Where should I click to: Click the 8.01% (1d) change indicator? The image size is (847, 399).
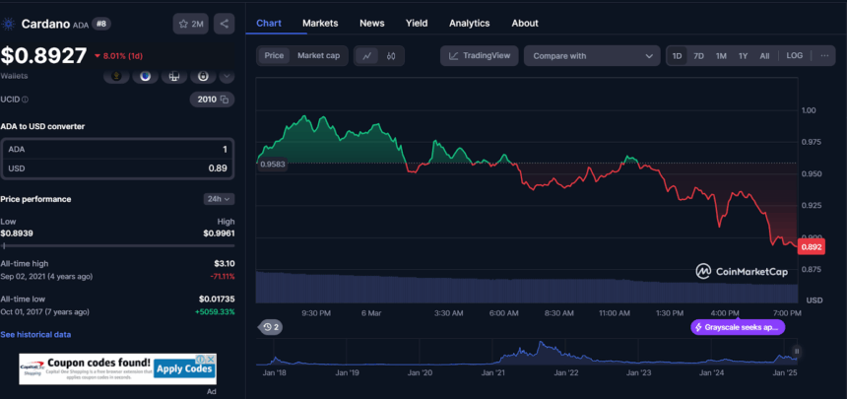pos(118,56)
